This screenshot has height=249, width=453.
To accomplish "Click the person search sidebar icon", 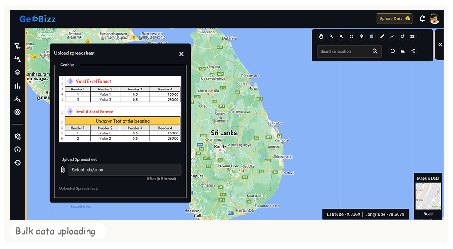I will click(18, 99).
